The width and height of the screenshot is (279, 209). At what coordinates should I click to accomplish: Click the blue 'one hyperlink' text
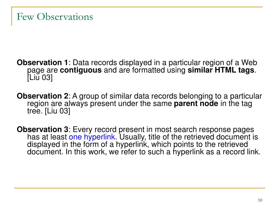(92, 137)
